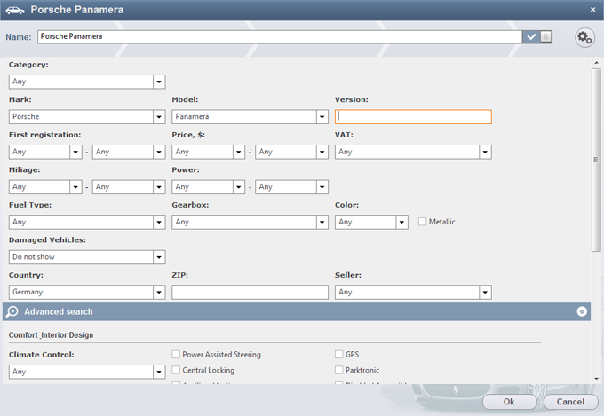The image size is (604, 416).
Task: Collapse Advanced search with chevron icon
Action: click(582, 311)
